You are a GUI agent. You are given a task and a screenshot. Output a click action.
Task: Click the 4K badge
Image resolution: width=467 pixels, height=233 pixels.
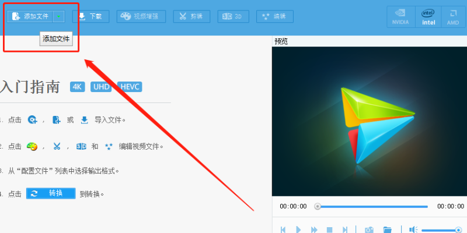(x=78, y=87)
